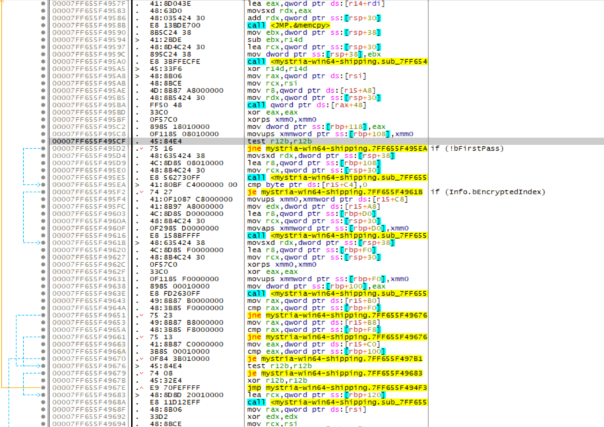The height and width of the screenshot is (427, 604).
Task: Toggle breakpoint dot at address 00007FF655F49616
Action: (43, 236)
